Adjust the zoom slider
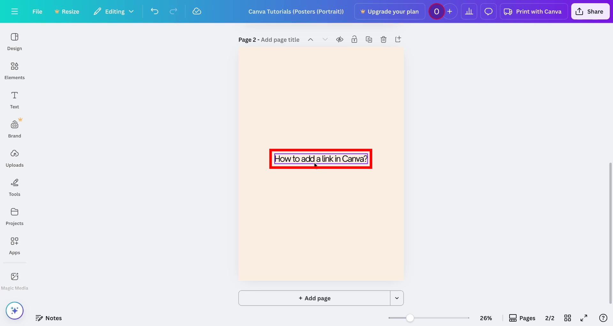Image resolution: width=613 pixels, height=326 pixels. pos(410,318)
